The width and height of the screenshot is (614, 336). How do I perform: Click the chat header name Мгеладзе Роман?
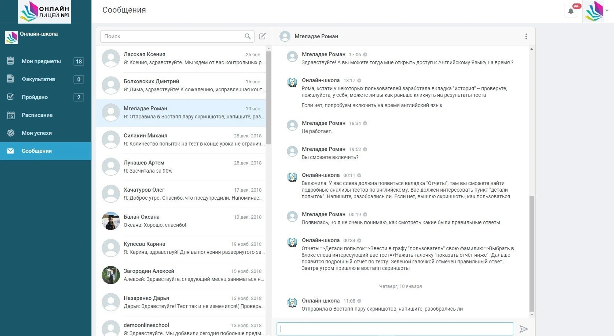coord(316,36)
